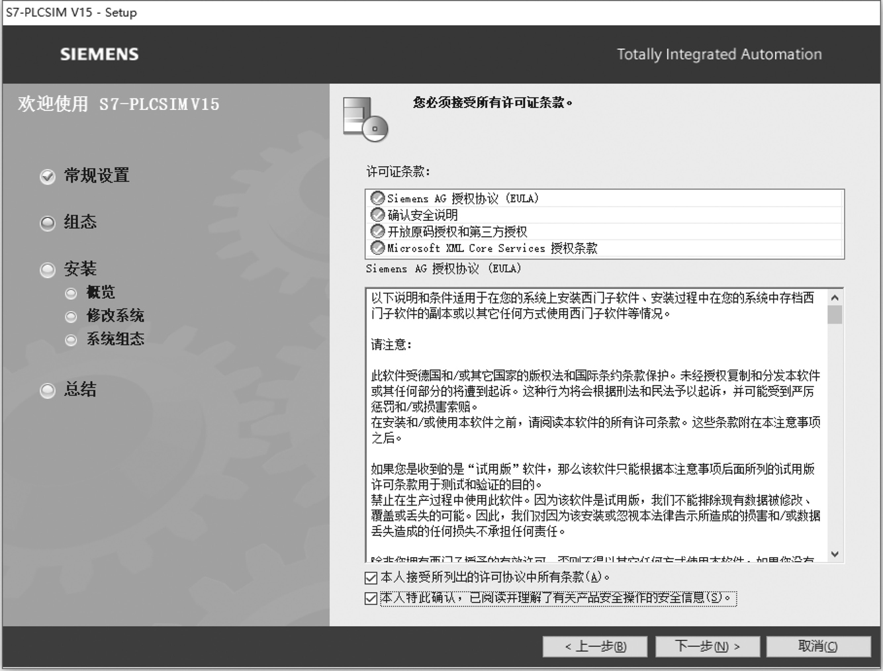
Task: Click the installer disc icon
Action: tap(365, 119)
